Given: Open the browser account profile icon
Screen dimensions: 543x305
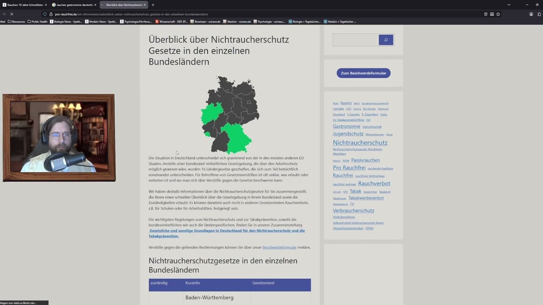Looking at the screenshot, I should click(531, 14).
